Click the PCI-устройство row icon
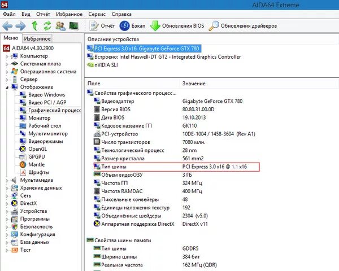339x271 pixels. tap(97, 134)
